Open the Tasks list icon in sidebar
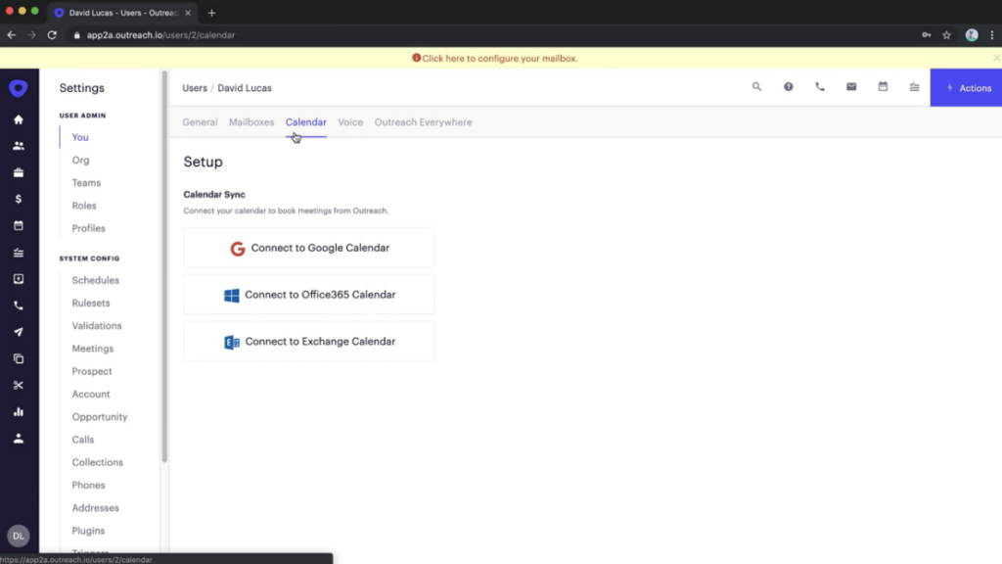The height and width of the screenshot is (564, 1002). pos(19,253)
